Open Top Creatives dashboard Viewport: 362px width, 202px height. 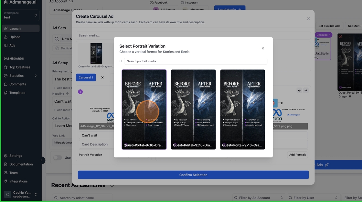pos(21,67)
